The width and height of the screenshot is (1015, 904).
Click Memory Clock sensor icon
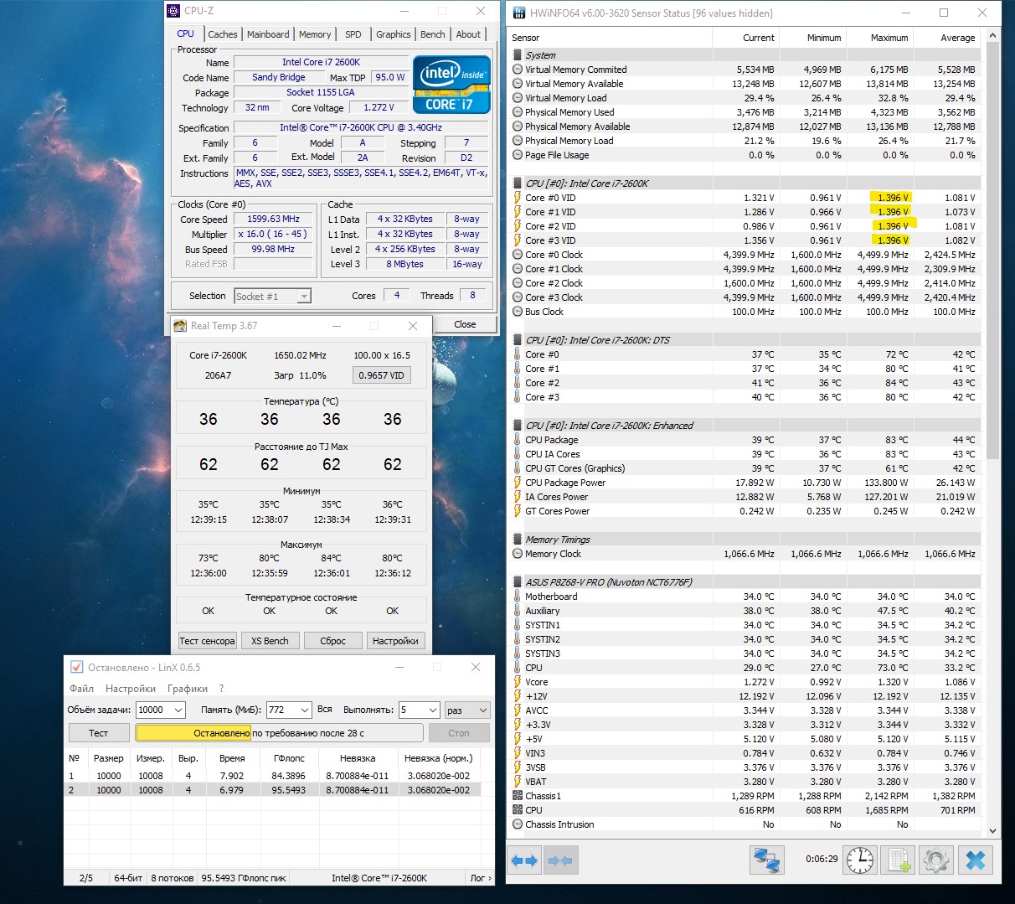tap(518, 554)
